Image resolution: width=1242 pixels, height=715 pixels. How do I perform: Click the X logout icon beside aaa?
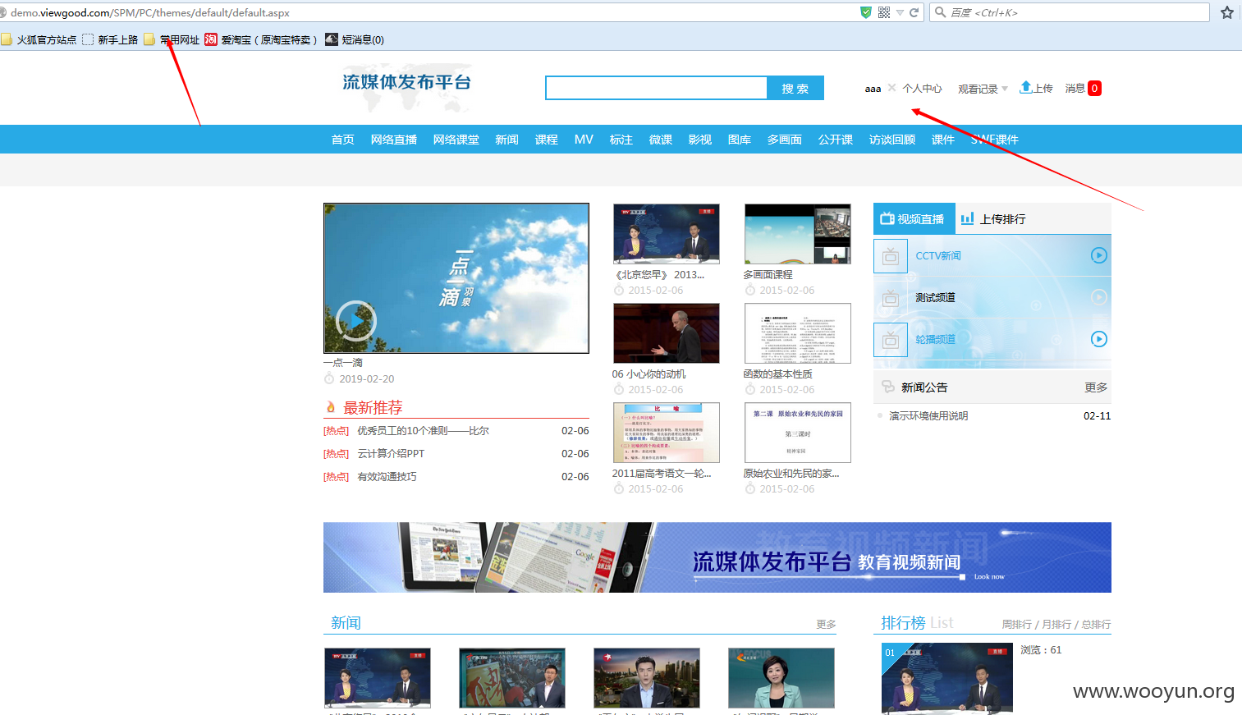[x=892, y=88]
